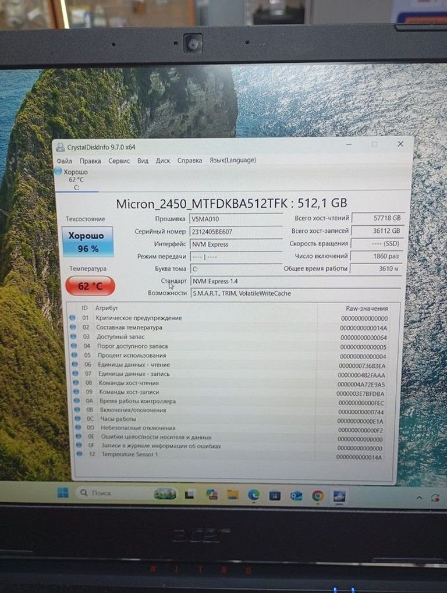Show hidden system tray icons chevron
This screenshot has width=447, height=593.
419,498
